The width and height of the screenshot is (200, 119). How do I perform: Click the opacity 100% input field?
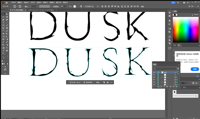click(x=63, y=6)
